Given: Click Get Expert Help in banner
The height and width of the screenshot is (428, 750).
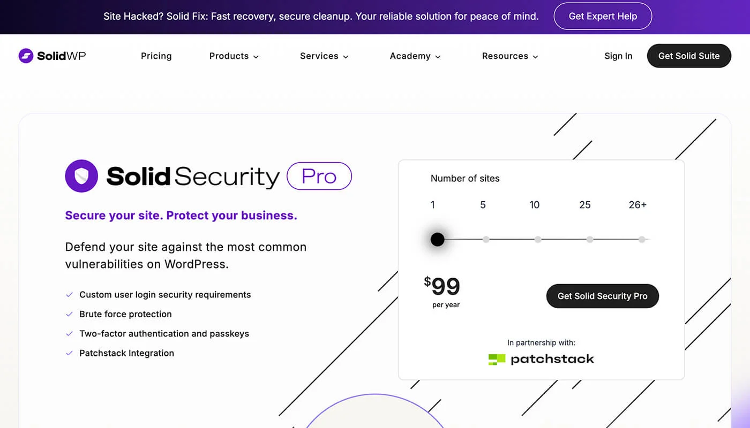Looking at the screenshot, I should [603, 17].
